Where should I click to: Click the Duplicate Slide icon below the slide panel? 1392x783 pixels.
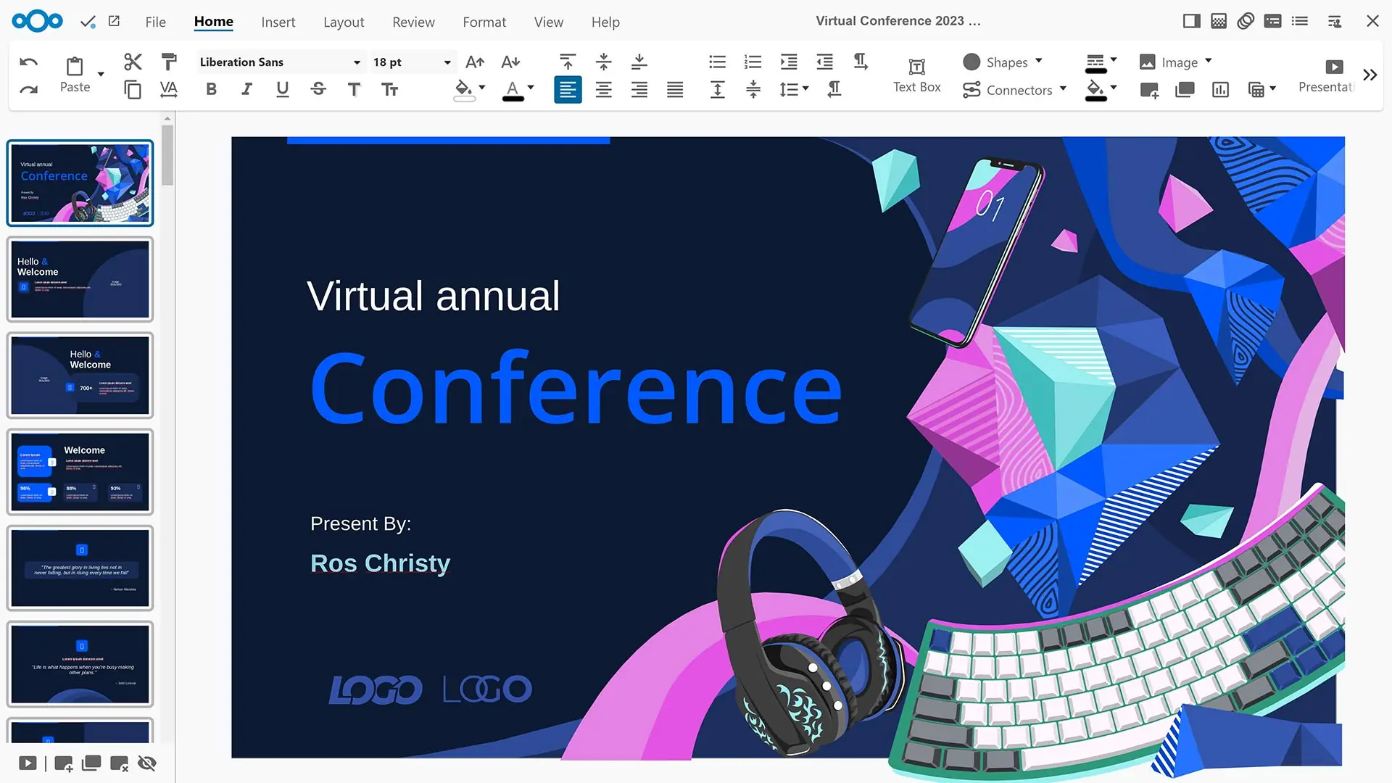[91, 763]
